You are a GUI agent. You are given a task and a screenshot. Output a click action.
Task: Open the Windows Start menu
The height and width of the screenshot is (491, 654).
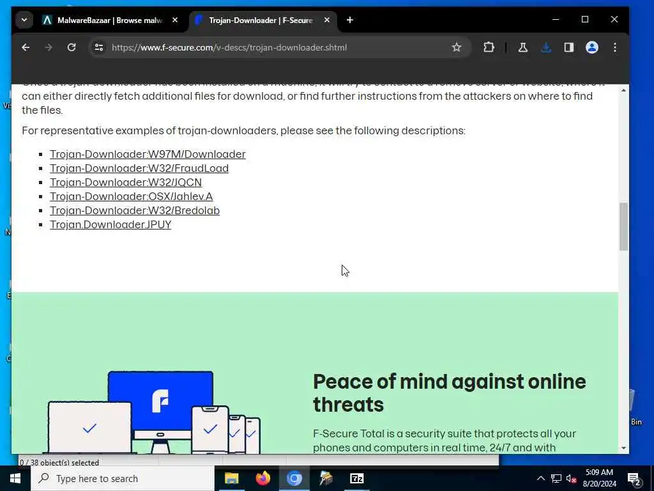15,478
